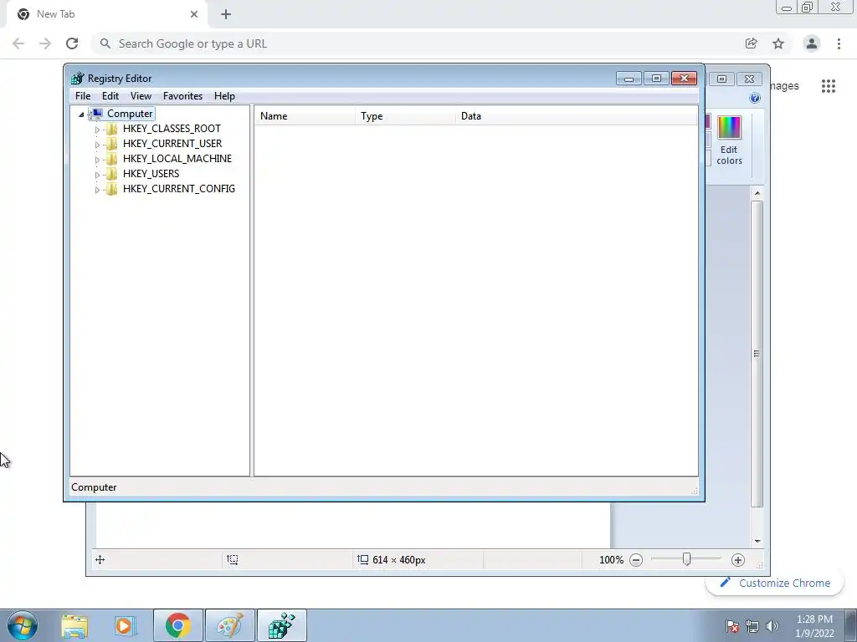Maximize the Registry Editor window
Image resolution: width=857 pixels, height=642 pixels.
[656, 79]
